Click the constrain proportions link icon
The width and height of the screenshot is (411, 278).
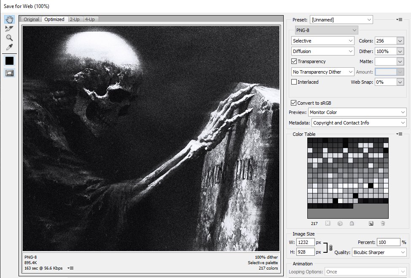(331, 247)
